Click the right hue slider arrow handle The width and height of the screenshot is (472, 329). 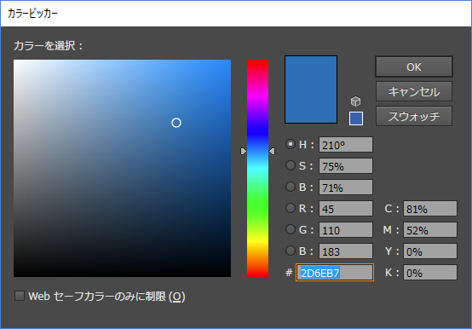[272, 151]
